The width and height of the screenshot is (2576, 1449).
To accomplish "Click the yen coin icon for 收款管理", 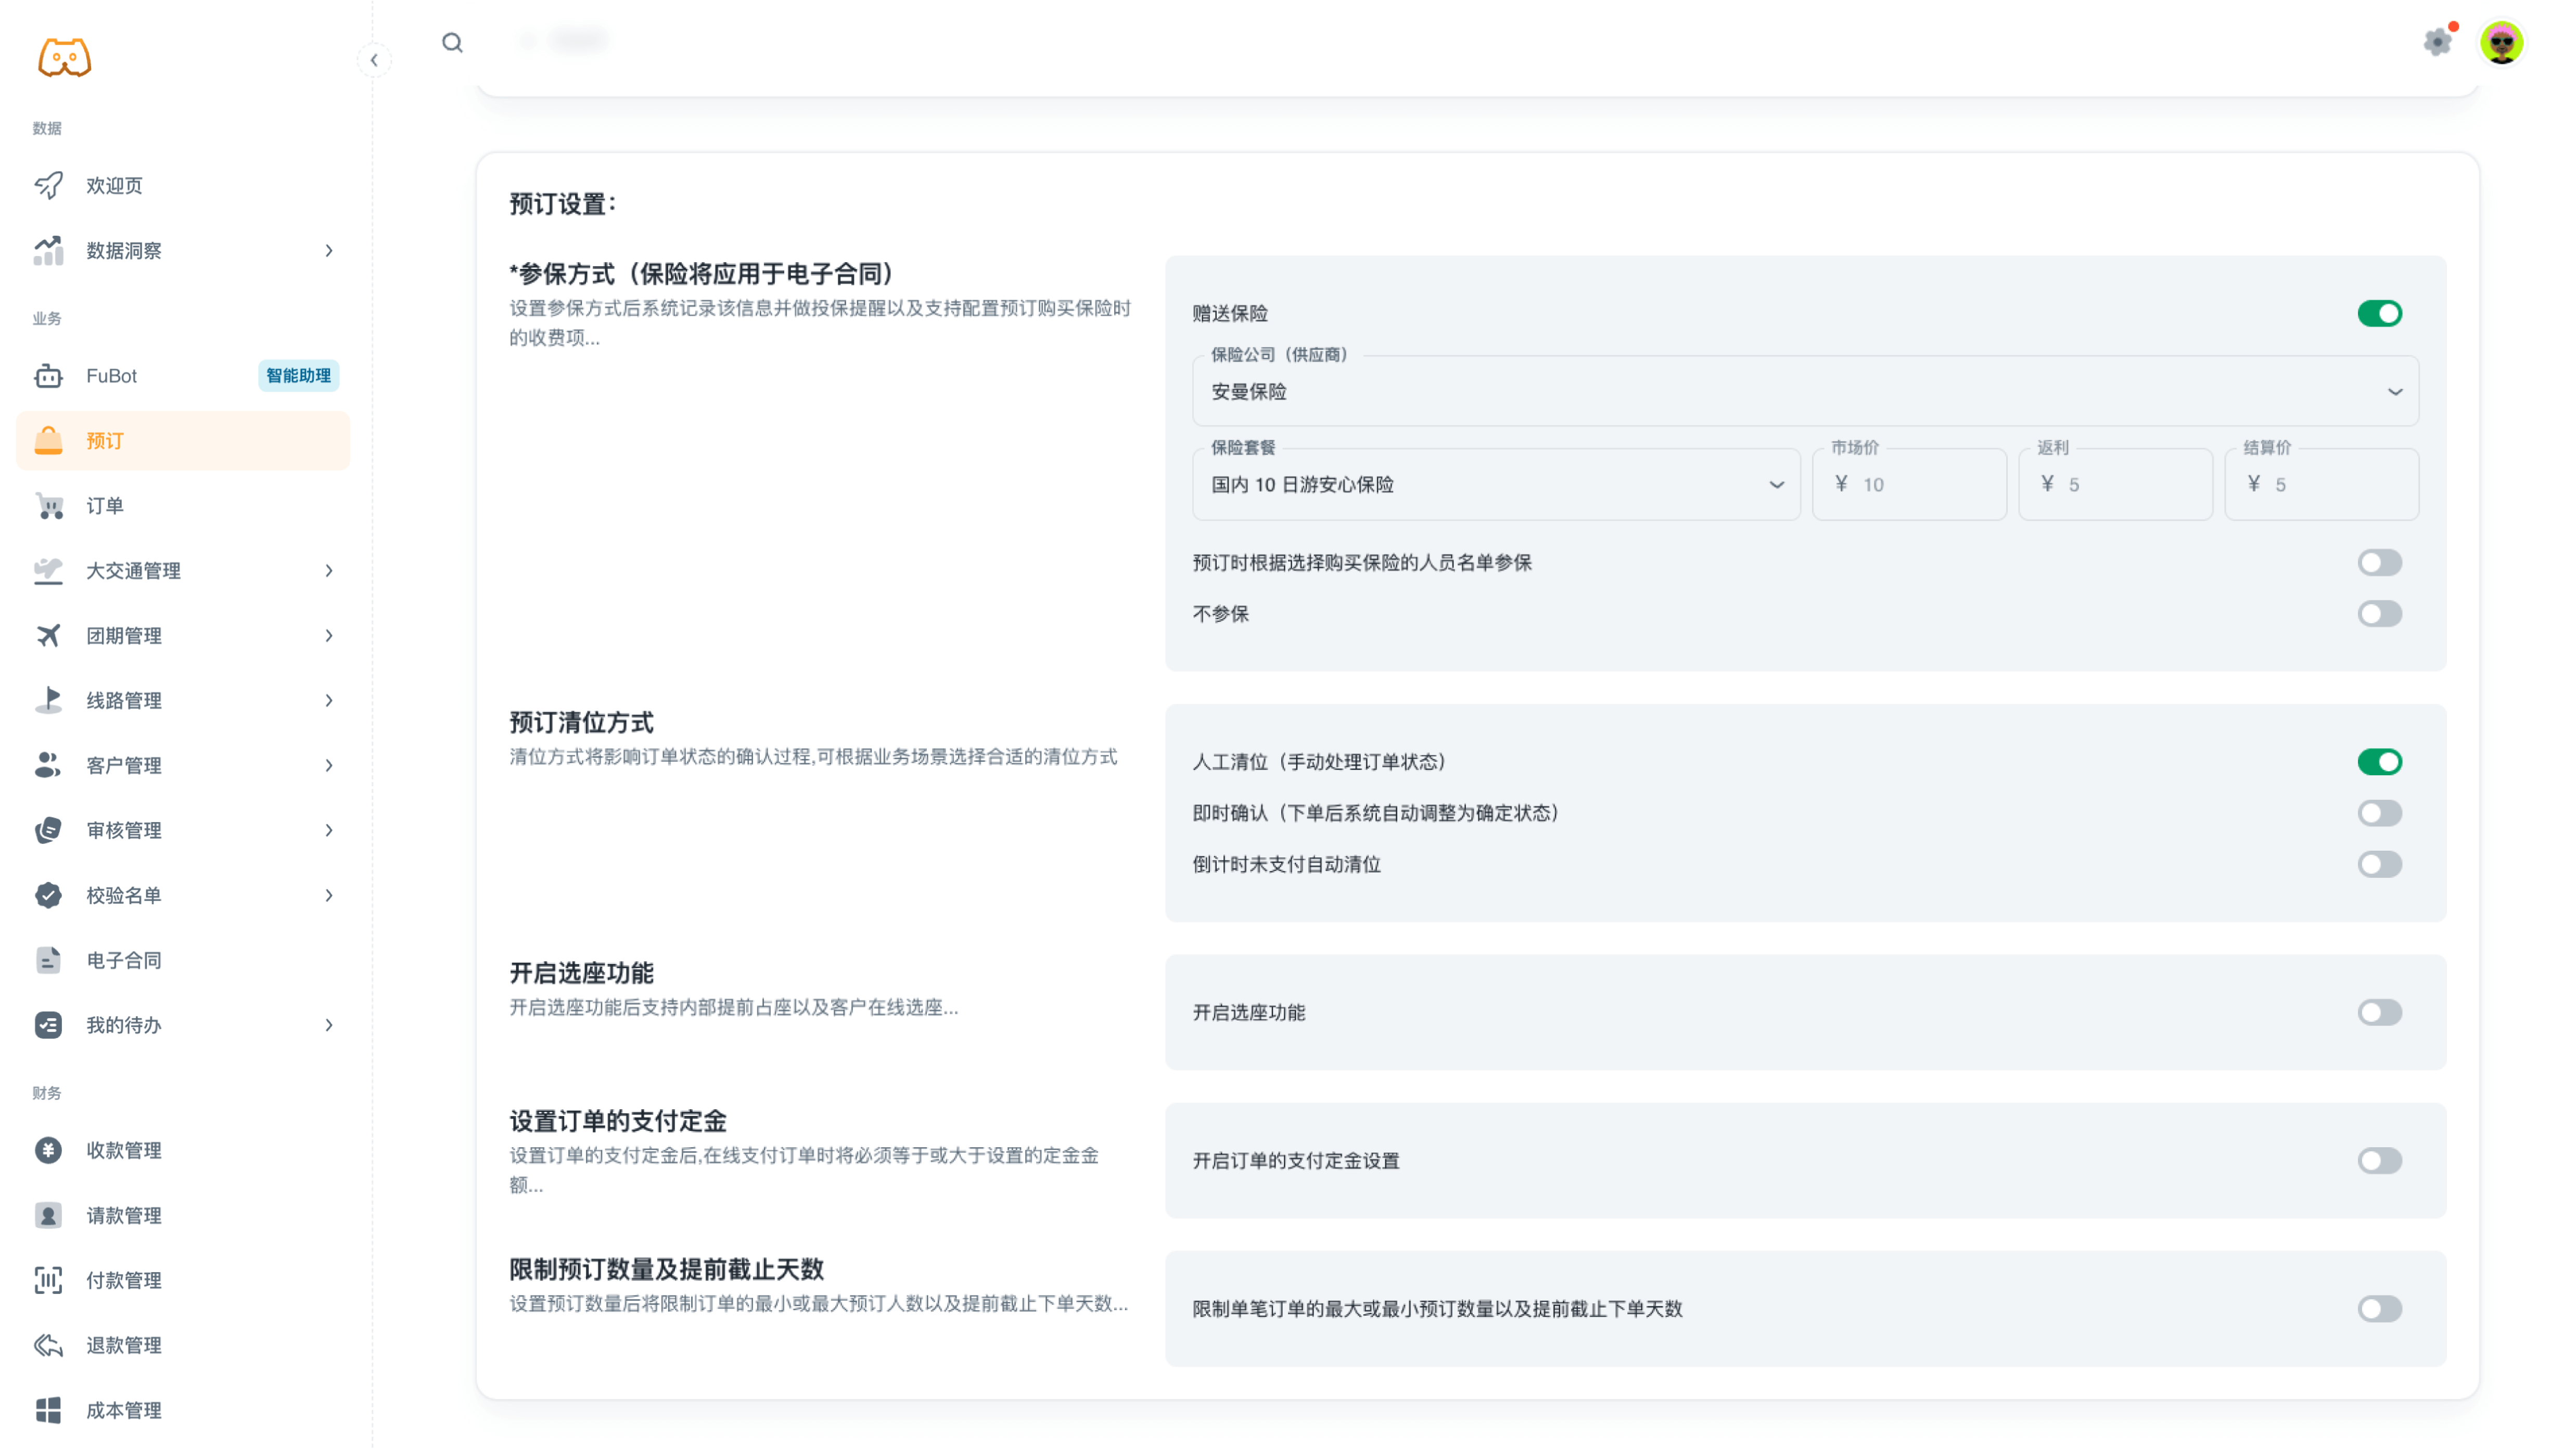I will (48, 1151).
